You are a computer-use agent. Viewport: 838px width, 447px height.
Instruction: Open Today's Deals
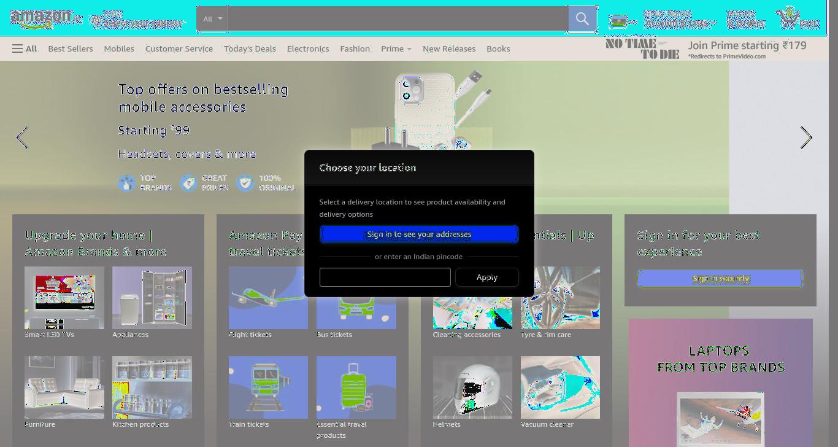point(250,49)
